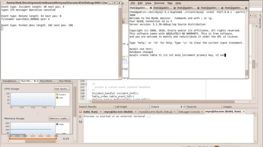Click maximize editor icon near Hierarchy
This screenshot has height=147, width=263.
click(255, 16)
